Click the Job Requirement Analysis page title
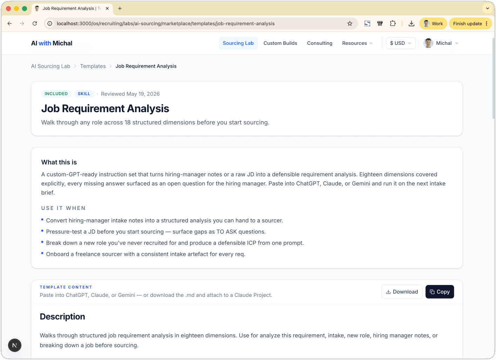 [x=105, y=109]
